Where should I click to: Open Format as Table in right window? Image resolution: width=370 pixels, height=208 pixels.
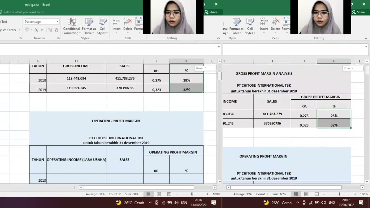236,26
